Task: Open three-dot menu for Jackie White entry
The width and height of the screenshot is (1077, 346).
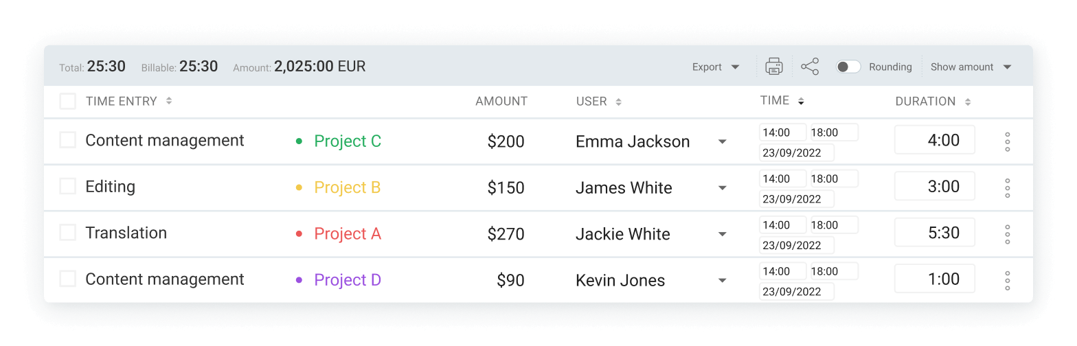Action: coord(1007,234)
